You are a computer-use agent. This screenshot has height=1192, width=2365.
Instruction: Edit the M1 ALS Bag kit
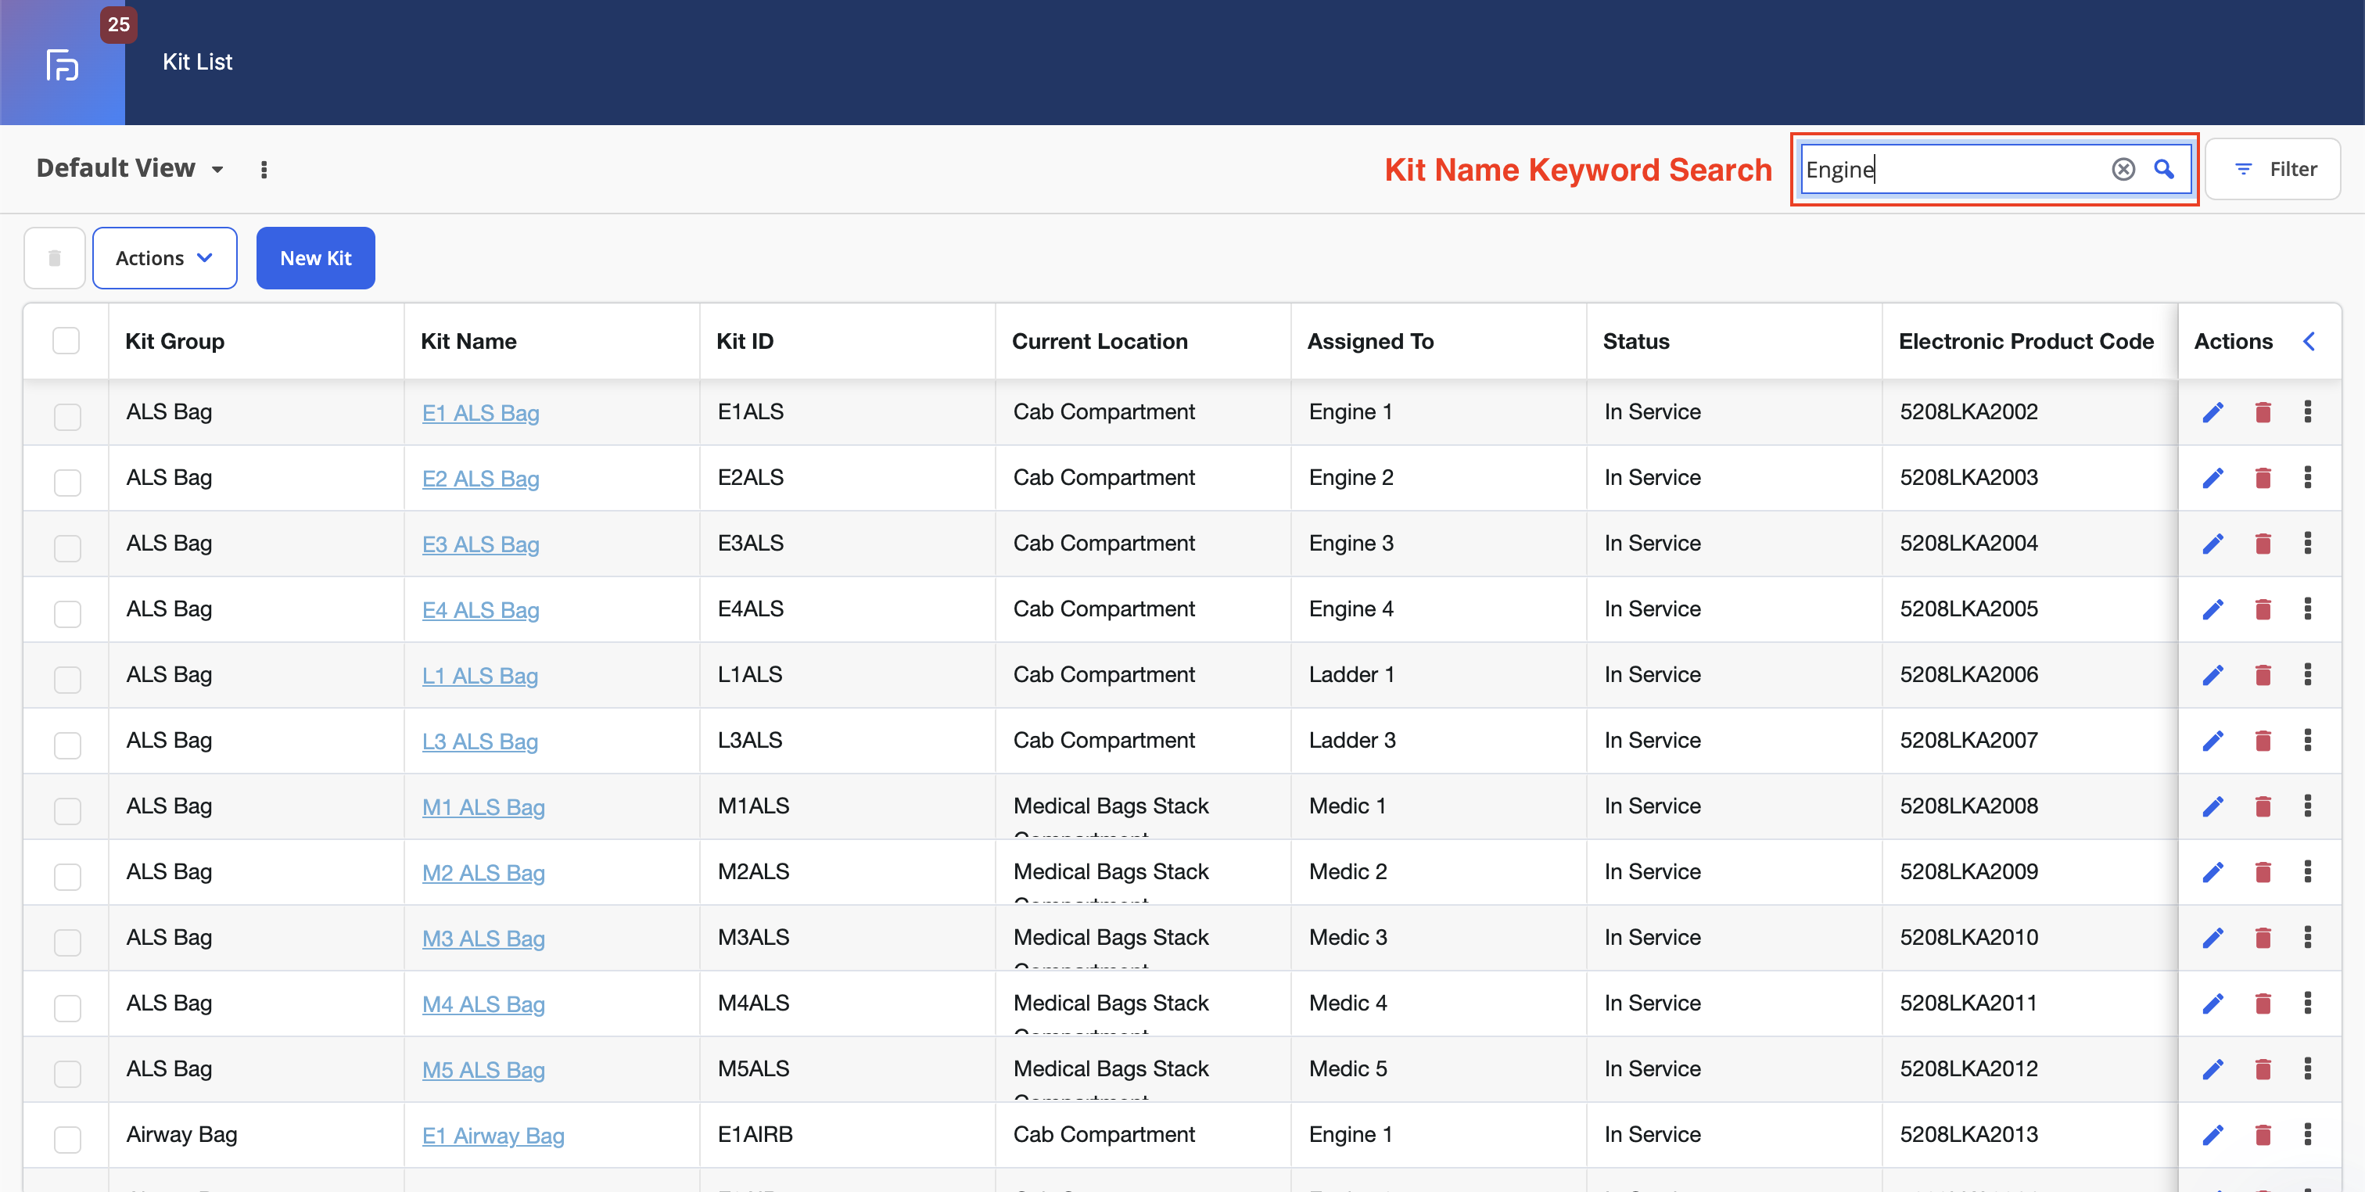pyautogui.click(x=2212, y=806)
